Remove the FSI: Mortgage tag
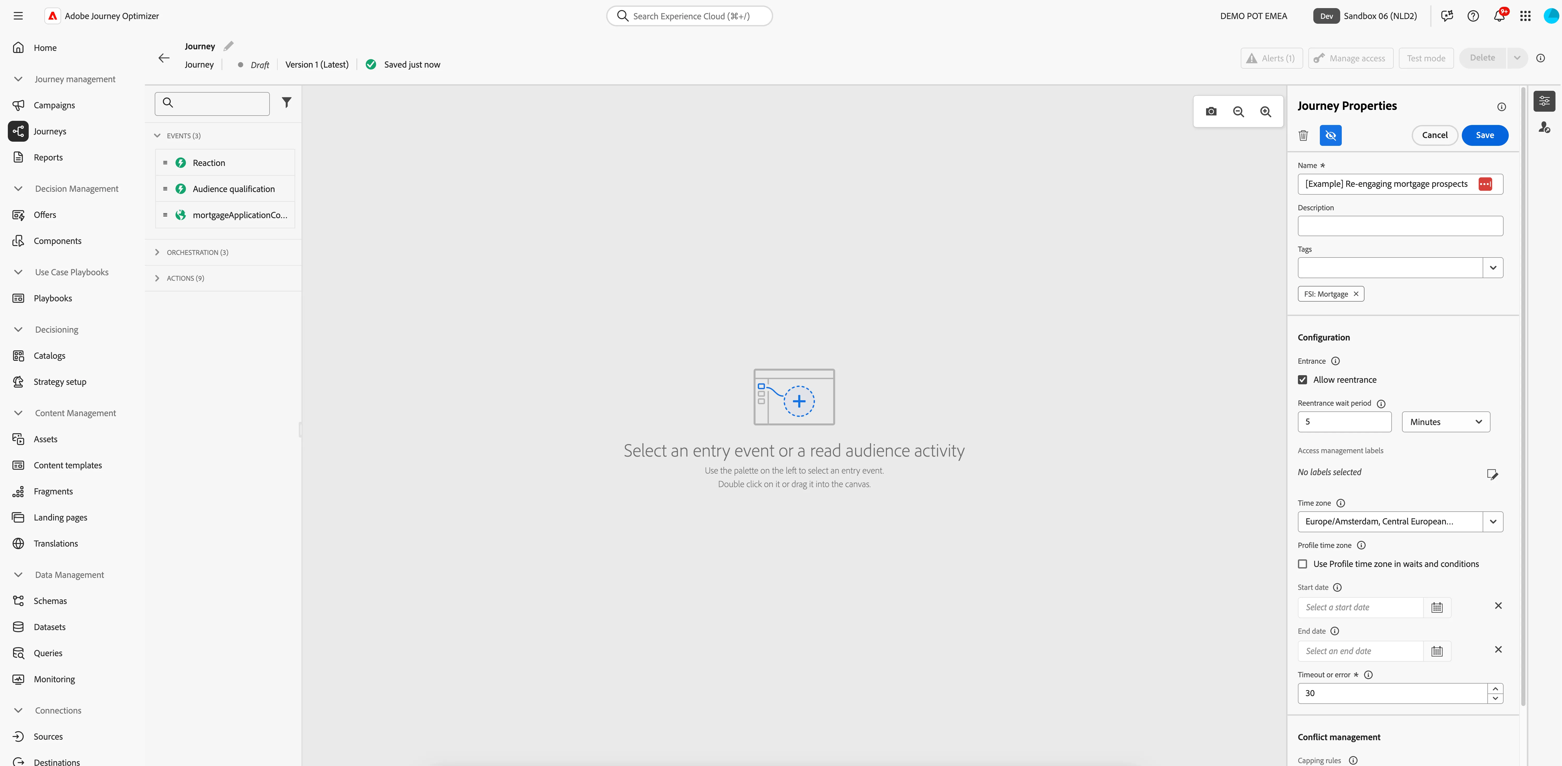The height and width of the screenshot is (766, 1562). pos(1356,294)
